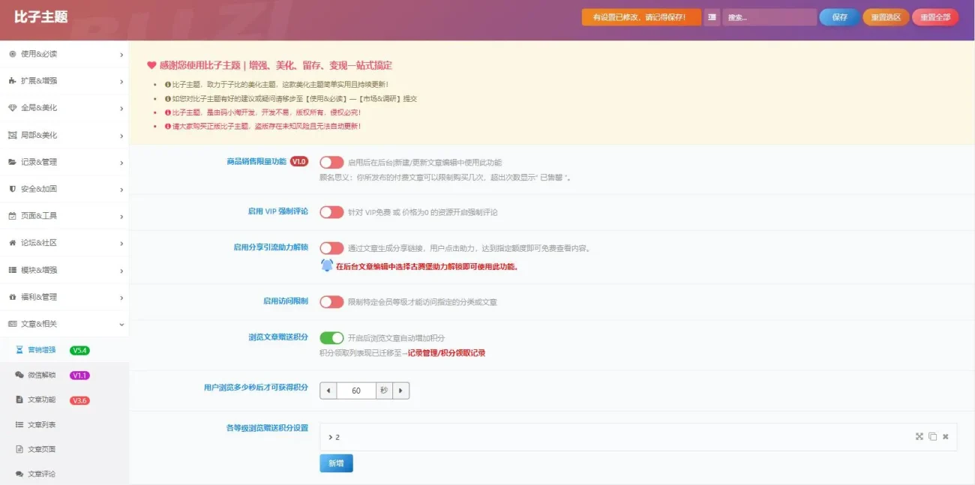Click the 比子主题 logo title
Image resolution: width=975 pixels, height=485 pixels.
pos(40,16)
